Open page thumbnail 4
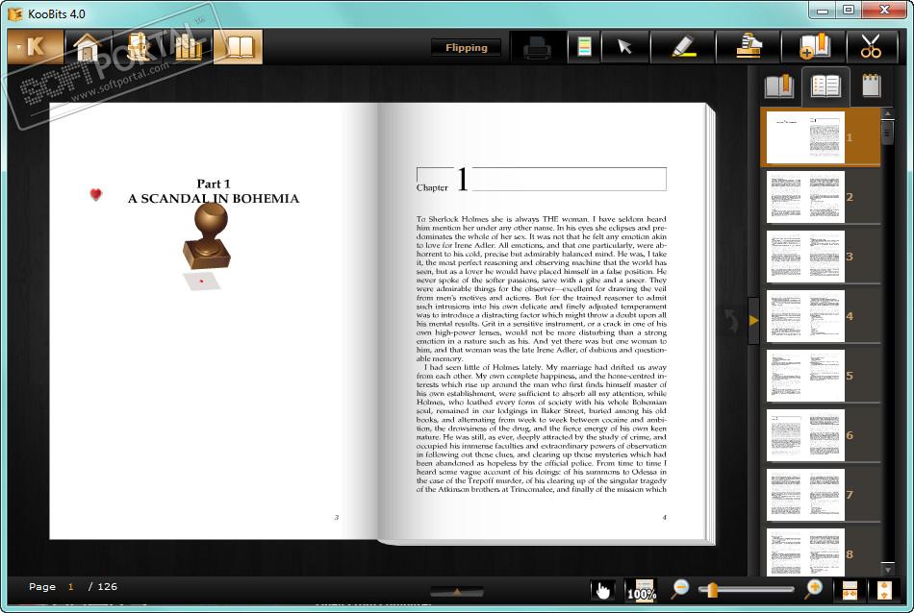914x613 pixels. click(805, 316)
